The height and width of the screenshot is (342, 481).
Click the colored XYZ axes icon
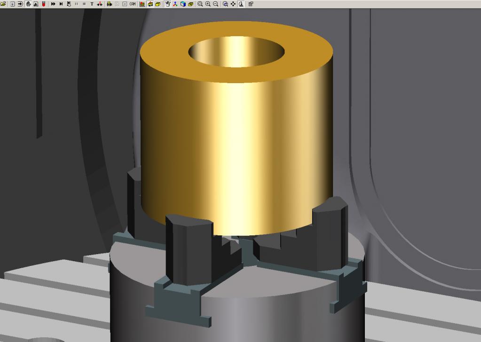(x=175, y=4)
